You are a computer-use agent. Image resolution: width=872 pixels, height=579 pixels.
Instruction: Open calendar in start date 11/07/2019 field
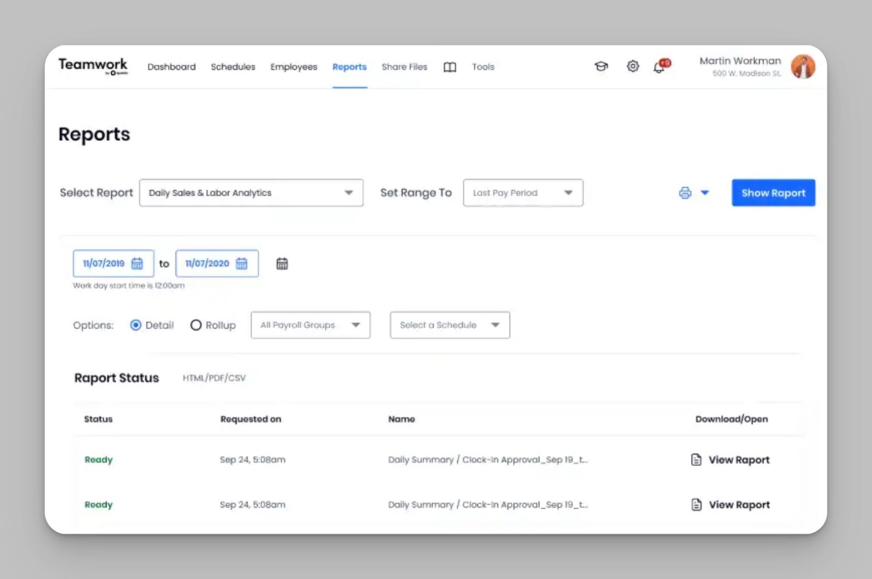(137, 263)
